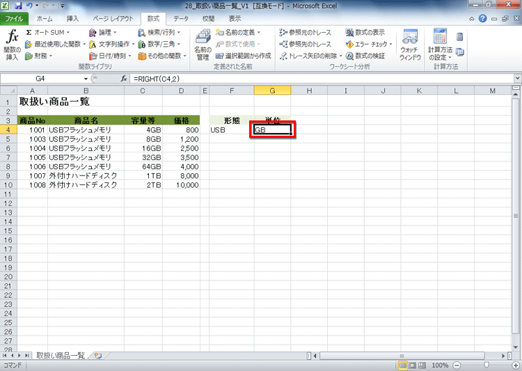This screenshot has width=522, height=371.
Task: Expand the Error Checking dropdown arrow
Action: coord(390,44)
